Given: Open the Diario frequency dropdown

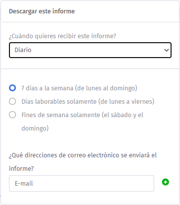Looking at the screenshot, I should point(90,50).
